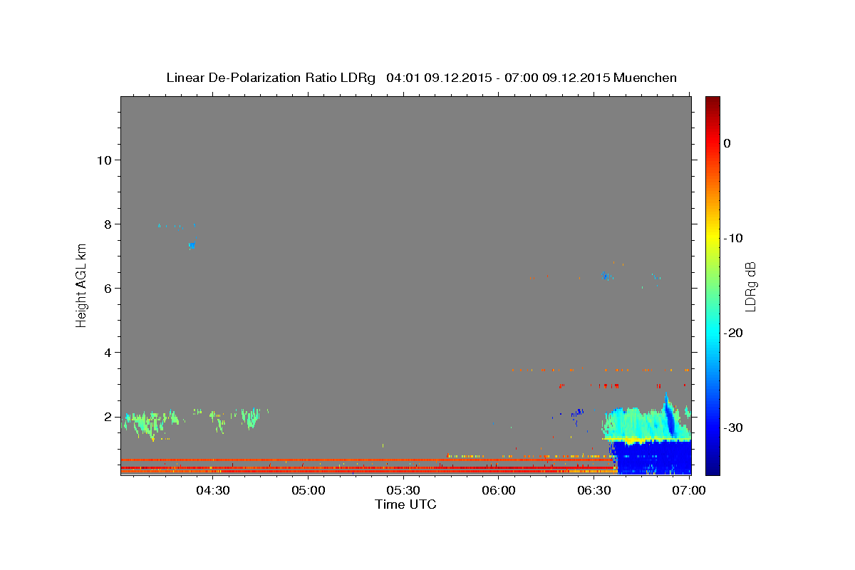Click the plot title mentioning Muenchen
Viewport: 855px width, 570px height.
(421, 78)
